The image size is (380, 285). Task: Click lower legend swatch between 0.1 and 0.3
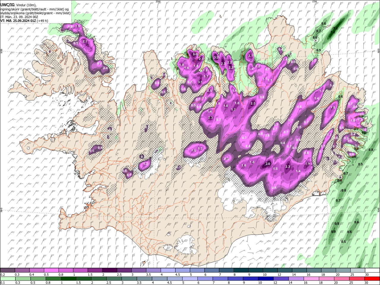[x=7, y=279]
